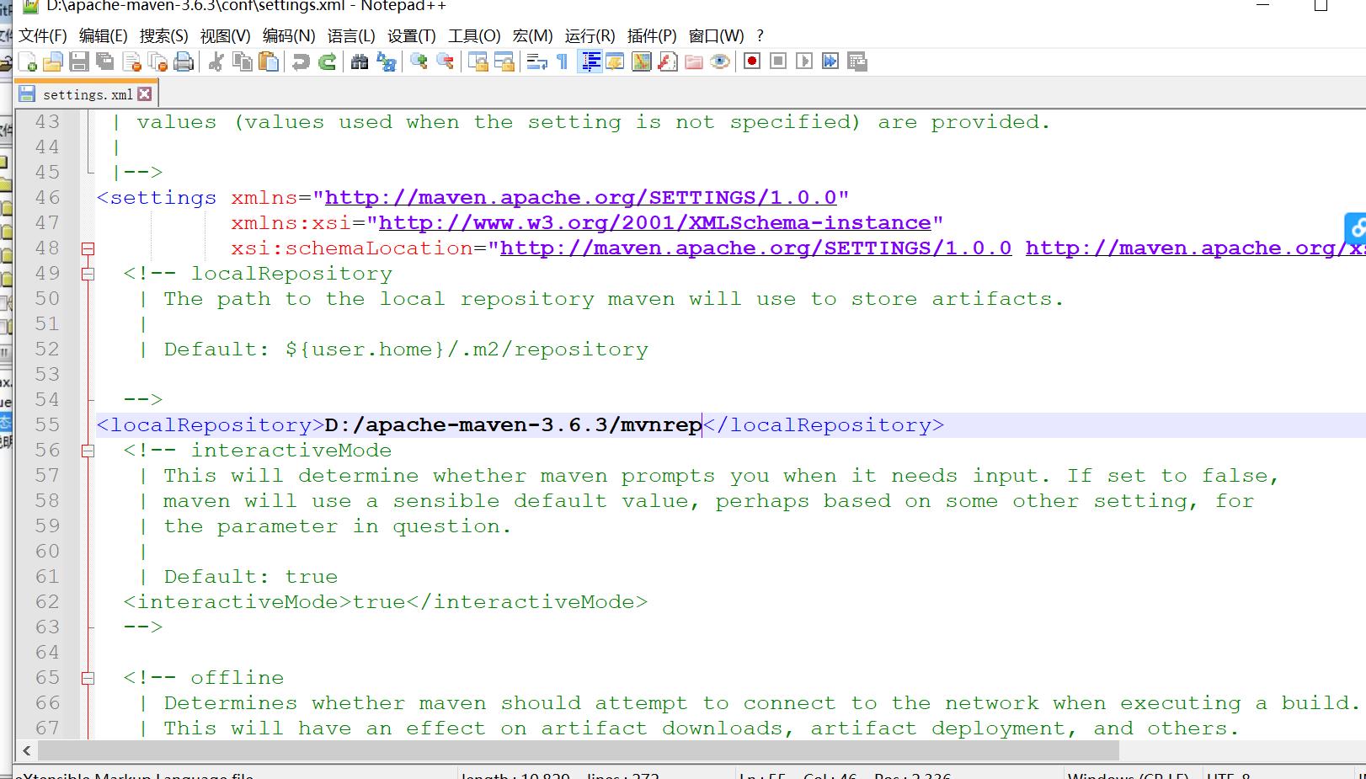
Task: Toggle Show all characters pilcrow icon
Action: point(563,61)
